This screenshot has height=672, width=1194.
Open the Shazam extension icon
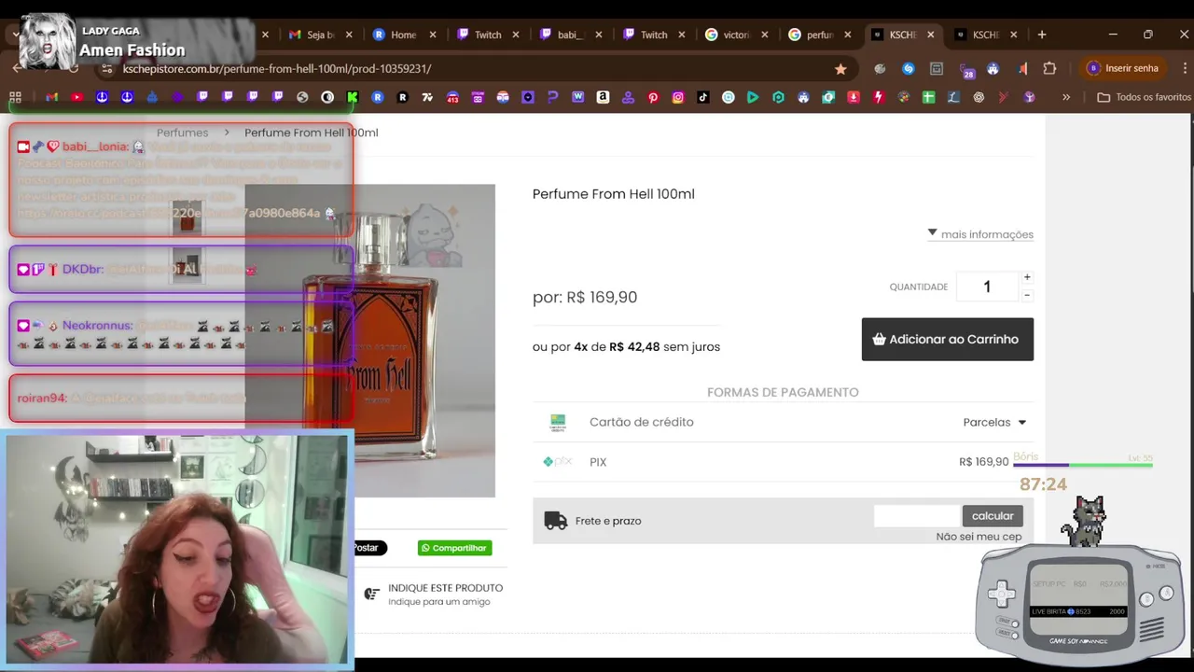[908, 68]
